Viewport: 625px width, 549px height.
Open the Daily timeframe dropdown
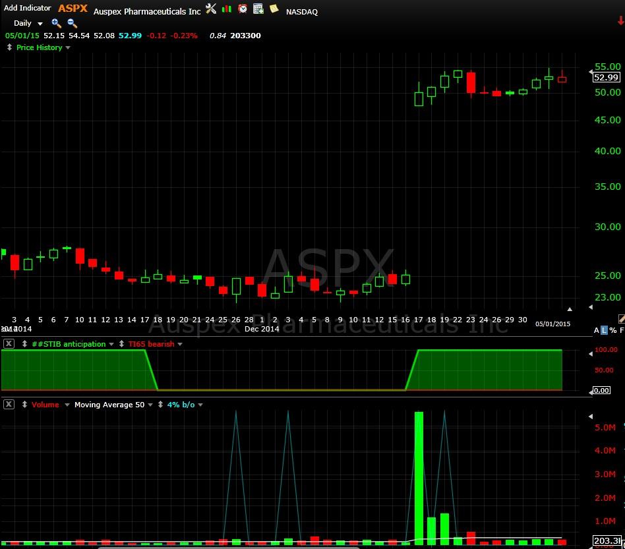tap(28, 23)
